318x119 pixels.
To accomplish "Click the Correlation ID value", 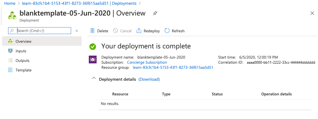I will coord(281,62).
